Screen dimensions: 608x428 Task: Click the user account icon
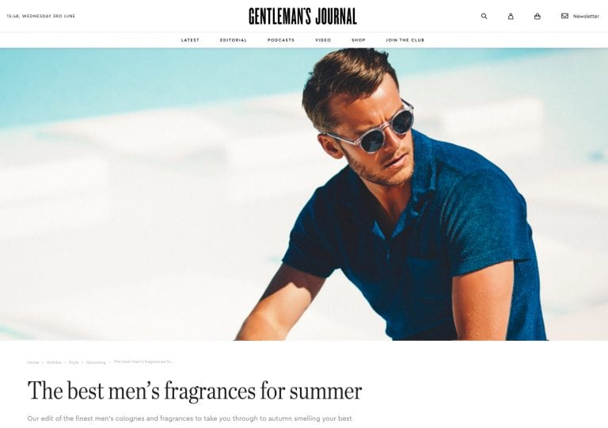click(x=511, y=17)
